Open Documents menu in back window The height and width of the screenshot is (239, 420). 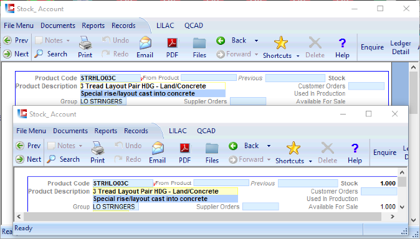point(58,26)
